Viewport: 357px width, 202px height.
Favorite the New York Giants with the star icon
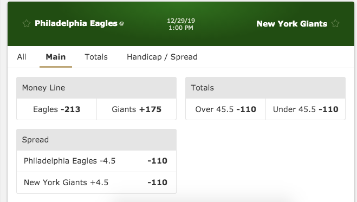point(335,23)
